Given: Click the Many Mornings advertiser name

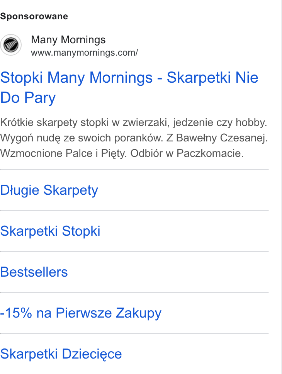Looking at the screenshot, I should pyautogui.click(x=68, y=40).
